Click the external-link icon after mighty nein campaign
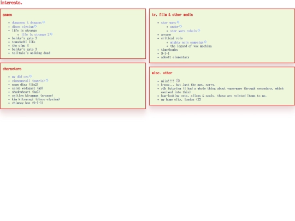Image resolution: width=295 pixels, height=221 pixels. coord(205,42)
